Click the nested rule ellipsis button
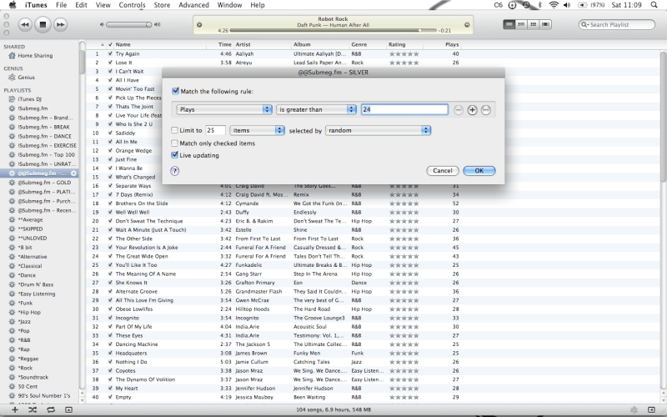Screen dimensions: 667x417 pos(486,110)
